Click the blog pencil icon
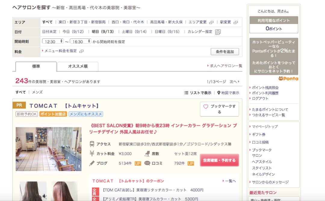 click(x=92, y=163)
